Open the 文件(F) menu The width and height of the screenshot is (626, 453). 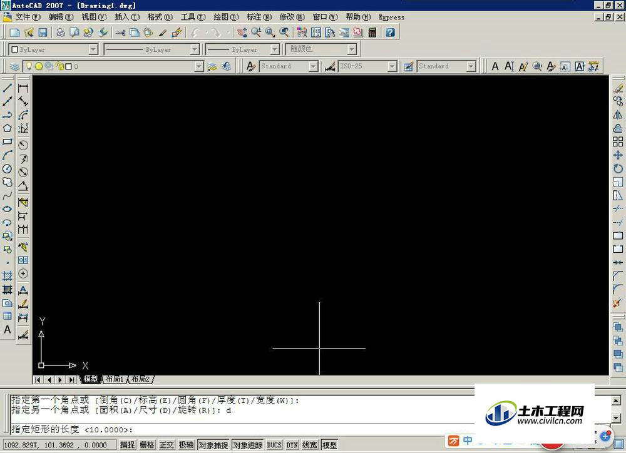click(x=28, y=17)
